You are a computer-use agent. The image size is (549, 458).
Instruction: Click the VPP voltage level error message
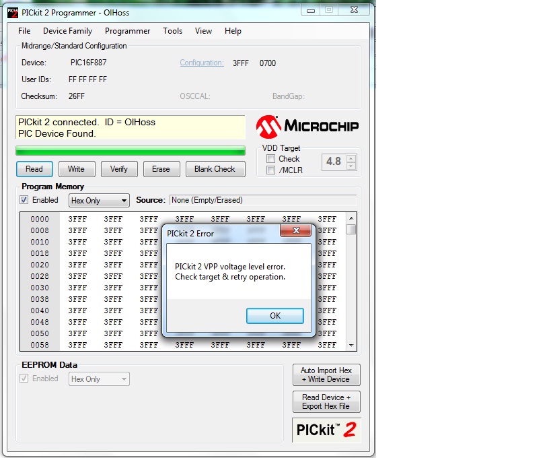click(x=230, y=271)
